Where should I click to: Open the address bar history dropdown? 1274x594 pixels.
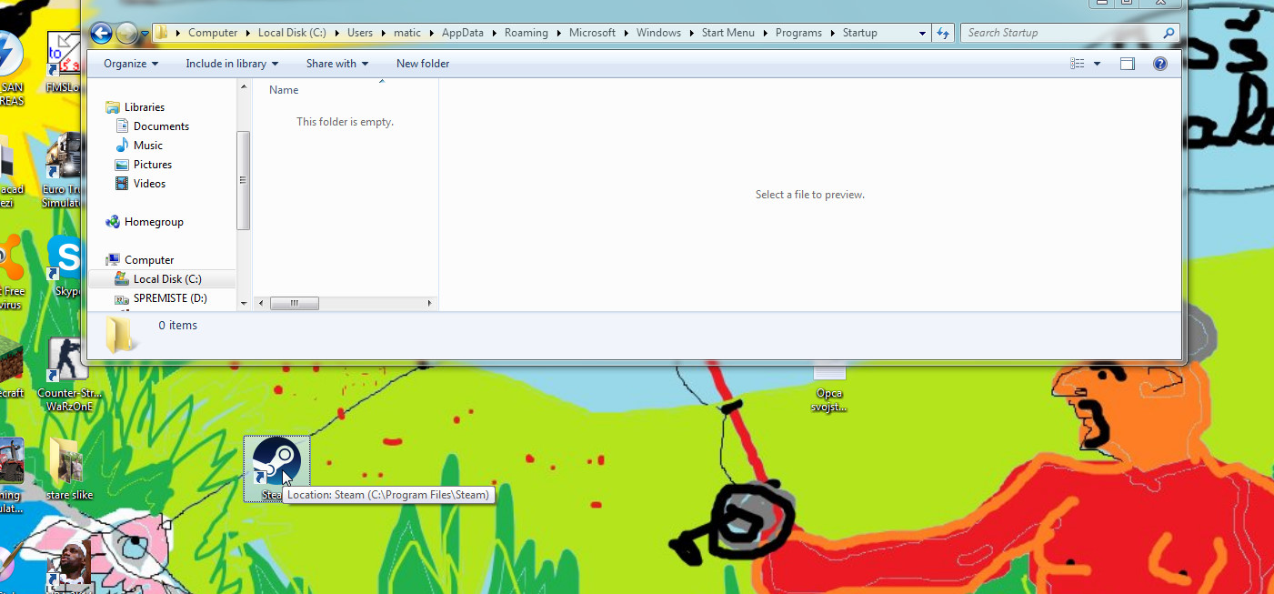click(922, 33)
